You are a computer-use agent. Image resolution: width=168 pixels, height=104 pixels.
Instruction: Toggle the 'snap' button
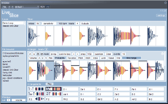click(83, 54)
